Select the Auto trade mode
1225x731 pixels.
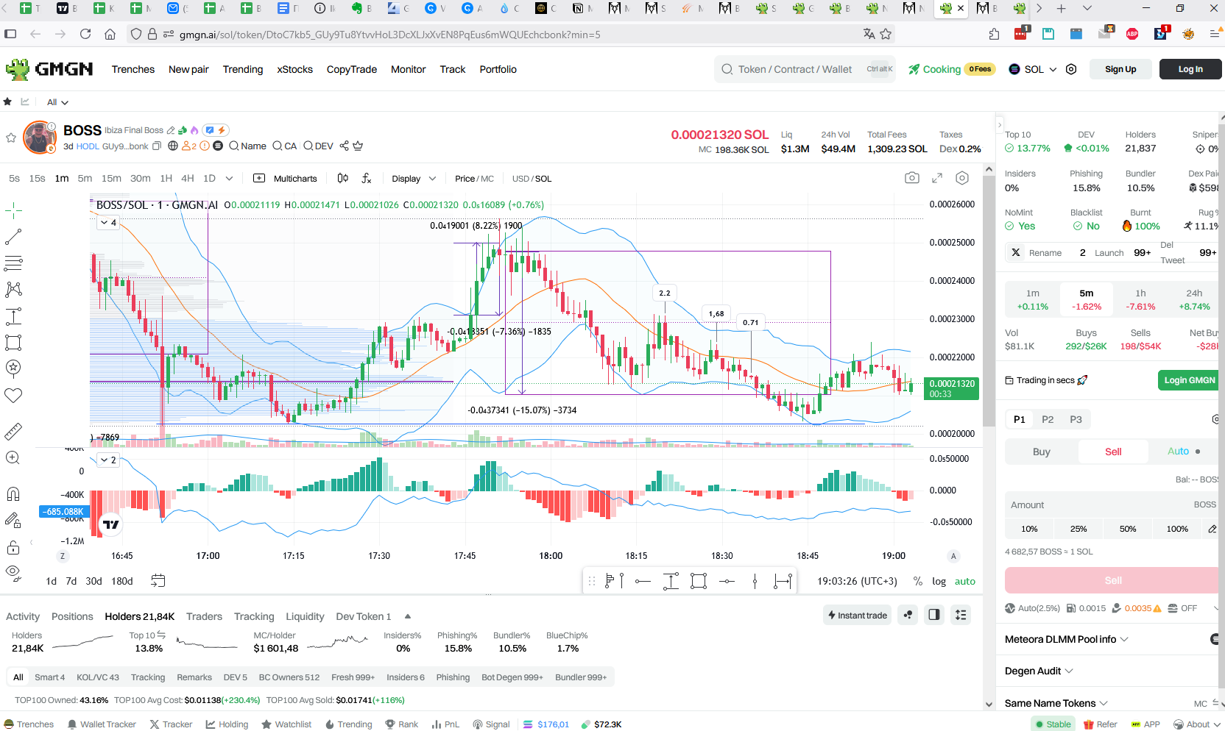1184,452
